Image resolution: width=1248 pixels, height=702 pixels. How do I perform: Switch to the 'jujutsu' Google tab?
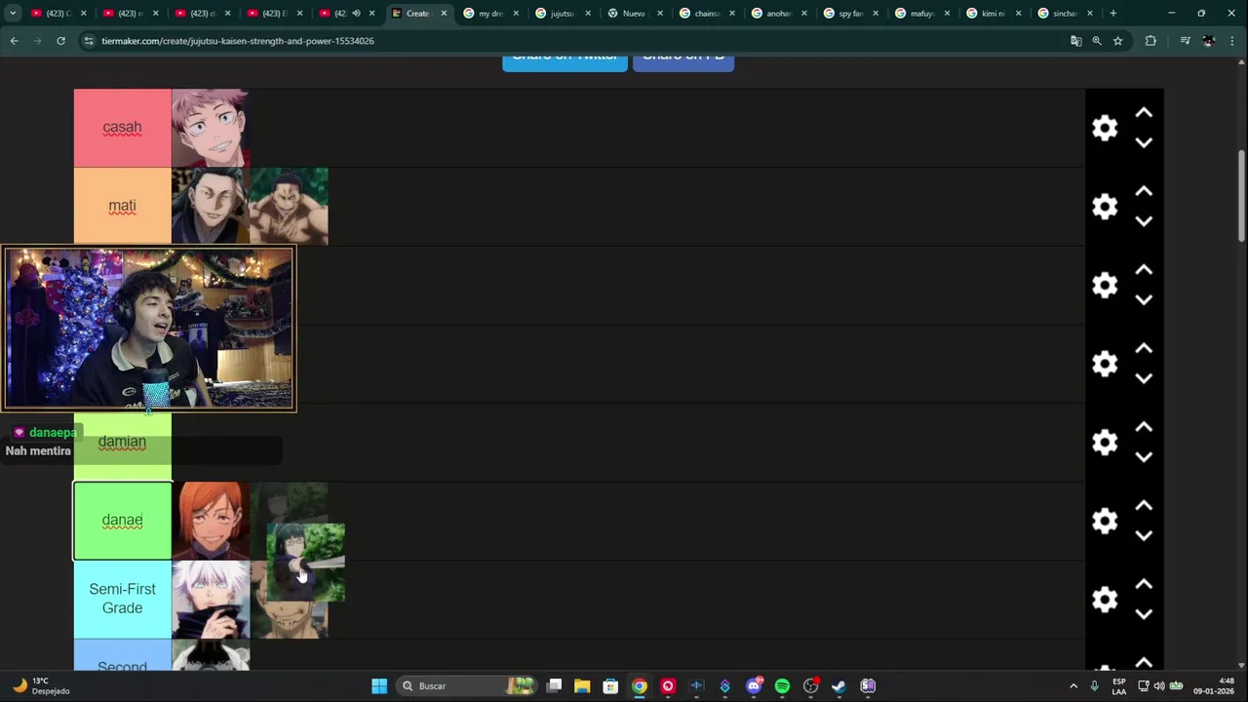[x=561, y=14]
